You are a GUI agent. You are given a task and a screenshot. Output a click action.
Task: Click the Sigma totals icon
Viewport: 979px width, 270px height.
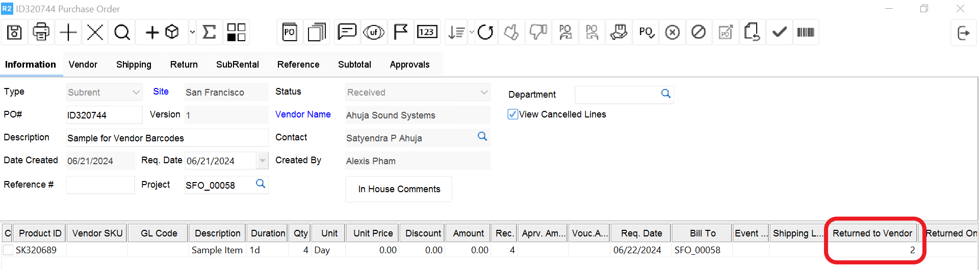[x=209, y=33]
